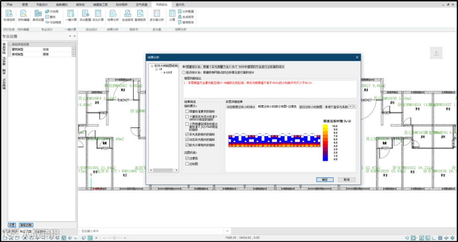458x242 pixels.
Task: Click 生成报告 in the 视野分析 group
Action: pyautogui.click(x=186, y=17)
